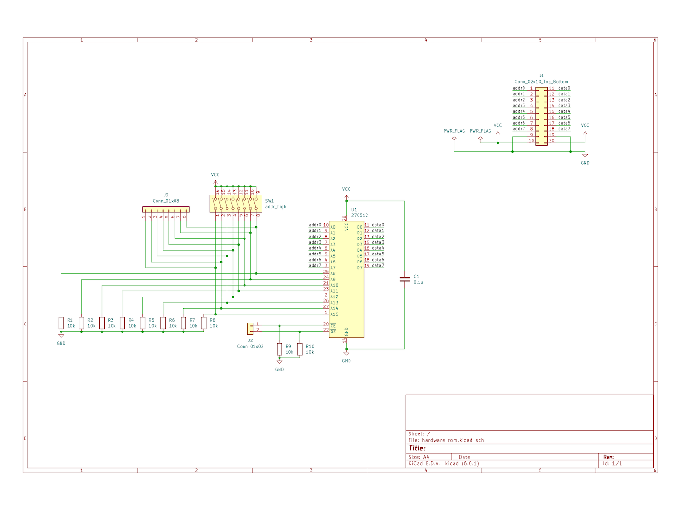The width and height of the screenshot is (681, 510).
Task: Select the GND symbol beneath resistor R1
Action: [x=61, y=336]
